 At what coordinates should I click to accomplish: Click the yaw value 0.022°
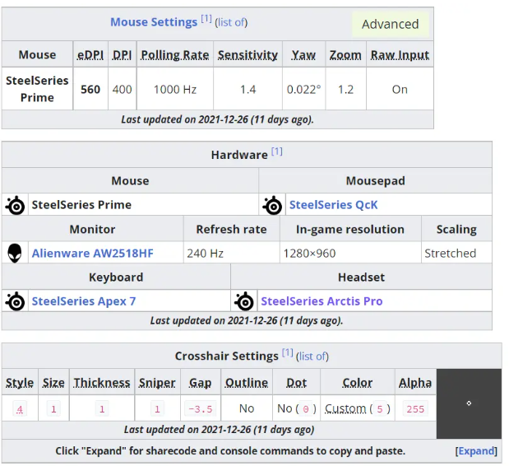pyautogui.click(x=303, y=90)
